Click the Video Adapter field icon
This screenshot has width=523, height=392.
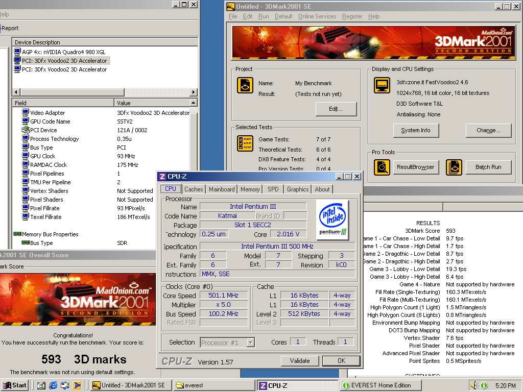pos(26,112)
